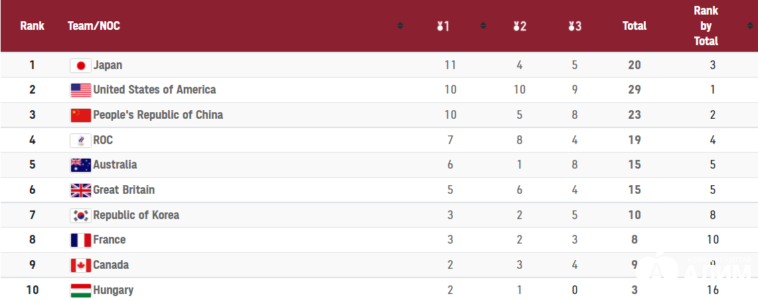The height and width of the screenshot is (300, 758).
Task: Click the gold medal column header
Action: [443, 26]
